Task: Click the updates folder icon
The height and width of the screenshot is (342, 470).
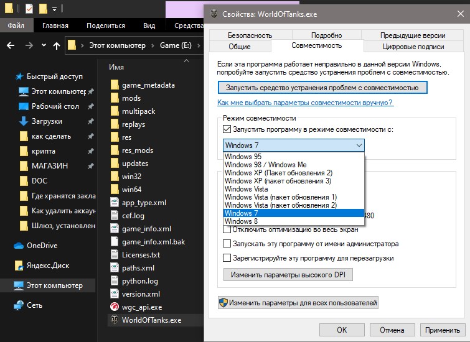Action: (x=115, y=163)
